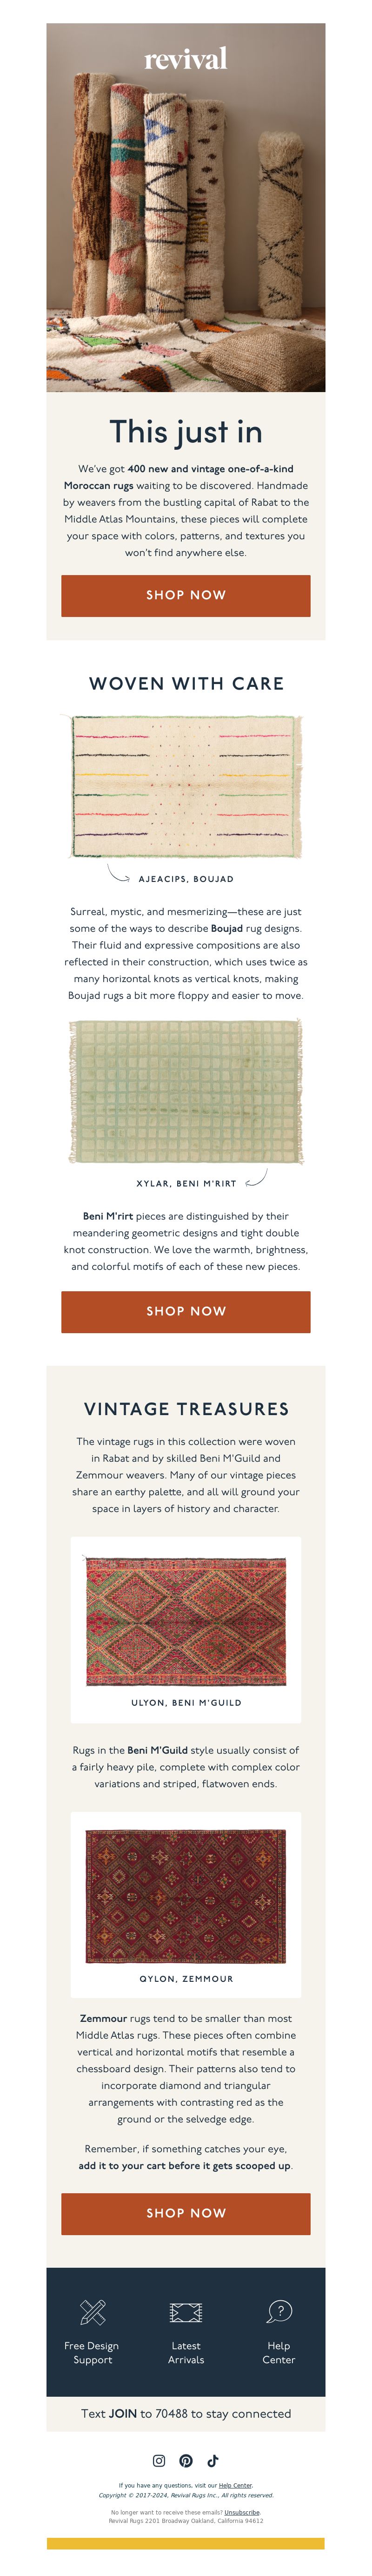The image size is (372, 2576).
Task: Follow the Help Center link in footer
Action: pos(235,2485)
